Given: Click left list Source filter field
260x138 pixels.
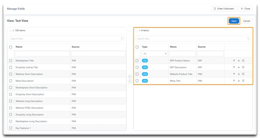Looking at the screenshot, I should [98, 54].
